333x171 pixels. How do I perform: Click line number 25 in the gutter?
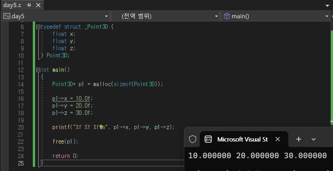click(x=21, y=163)
